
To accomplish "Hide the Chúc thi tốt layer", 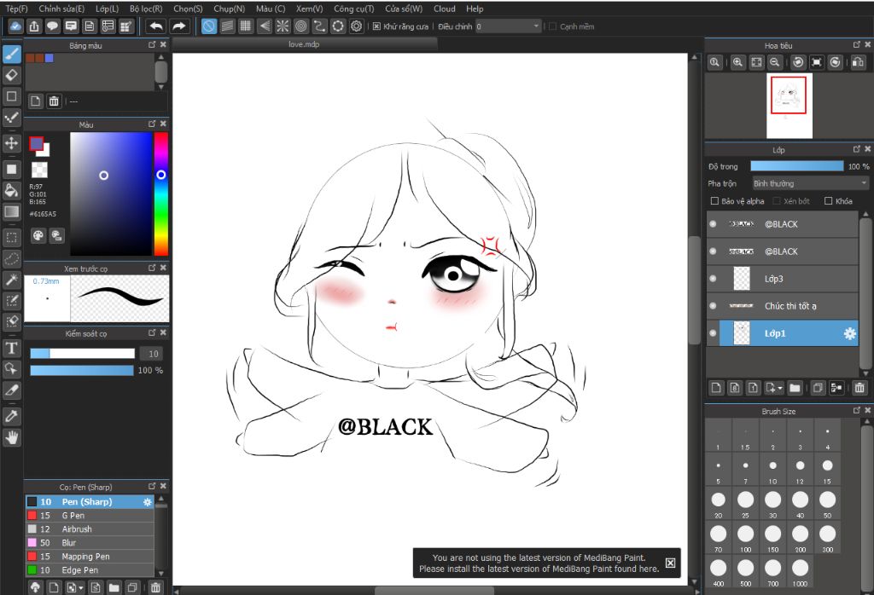I will (x=713, y=305).
